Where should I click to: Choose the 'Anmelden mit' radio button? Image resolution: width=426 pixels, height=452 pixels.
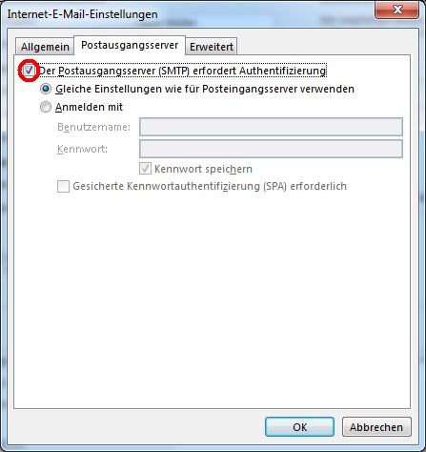tap(46, 107)
